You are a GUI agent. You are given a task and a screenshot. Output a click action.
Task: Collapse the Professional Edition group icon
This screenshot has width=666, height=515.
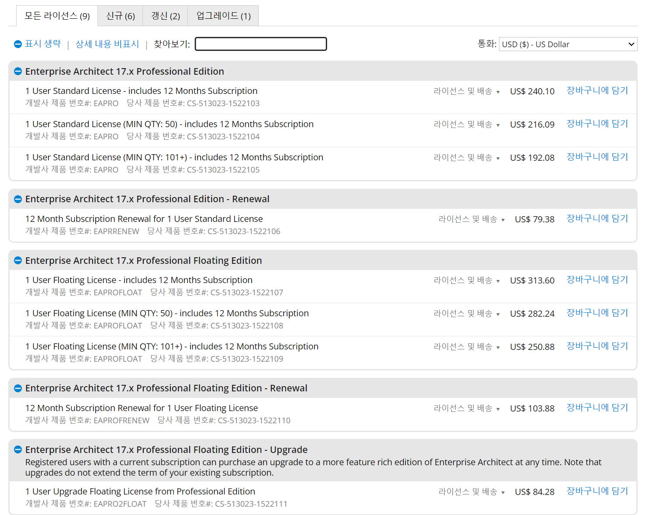click(x=18, y=71)
